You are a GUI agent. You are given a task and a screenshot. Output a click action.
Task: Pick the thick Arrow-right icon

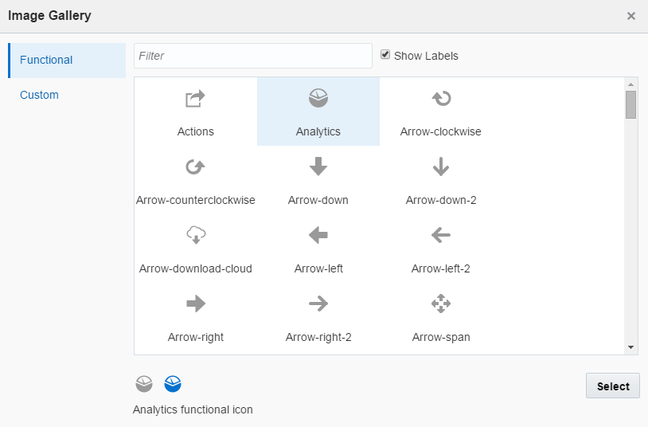click(x=195, y=304)
